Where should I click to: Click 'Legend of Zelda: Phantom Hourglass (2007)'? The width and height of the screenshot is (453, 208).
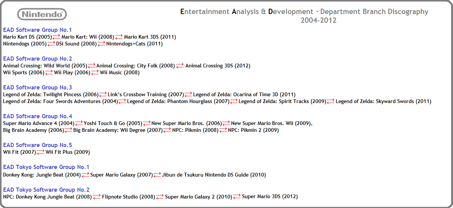click(178, 102)
